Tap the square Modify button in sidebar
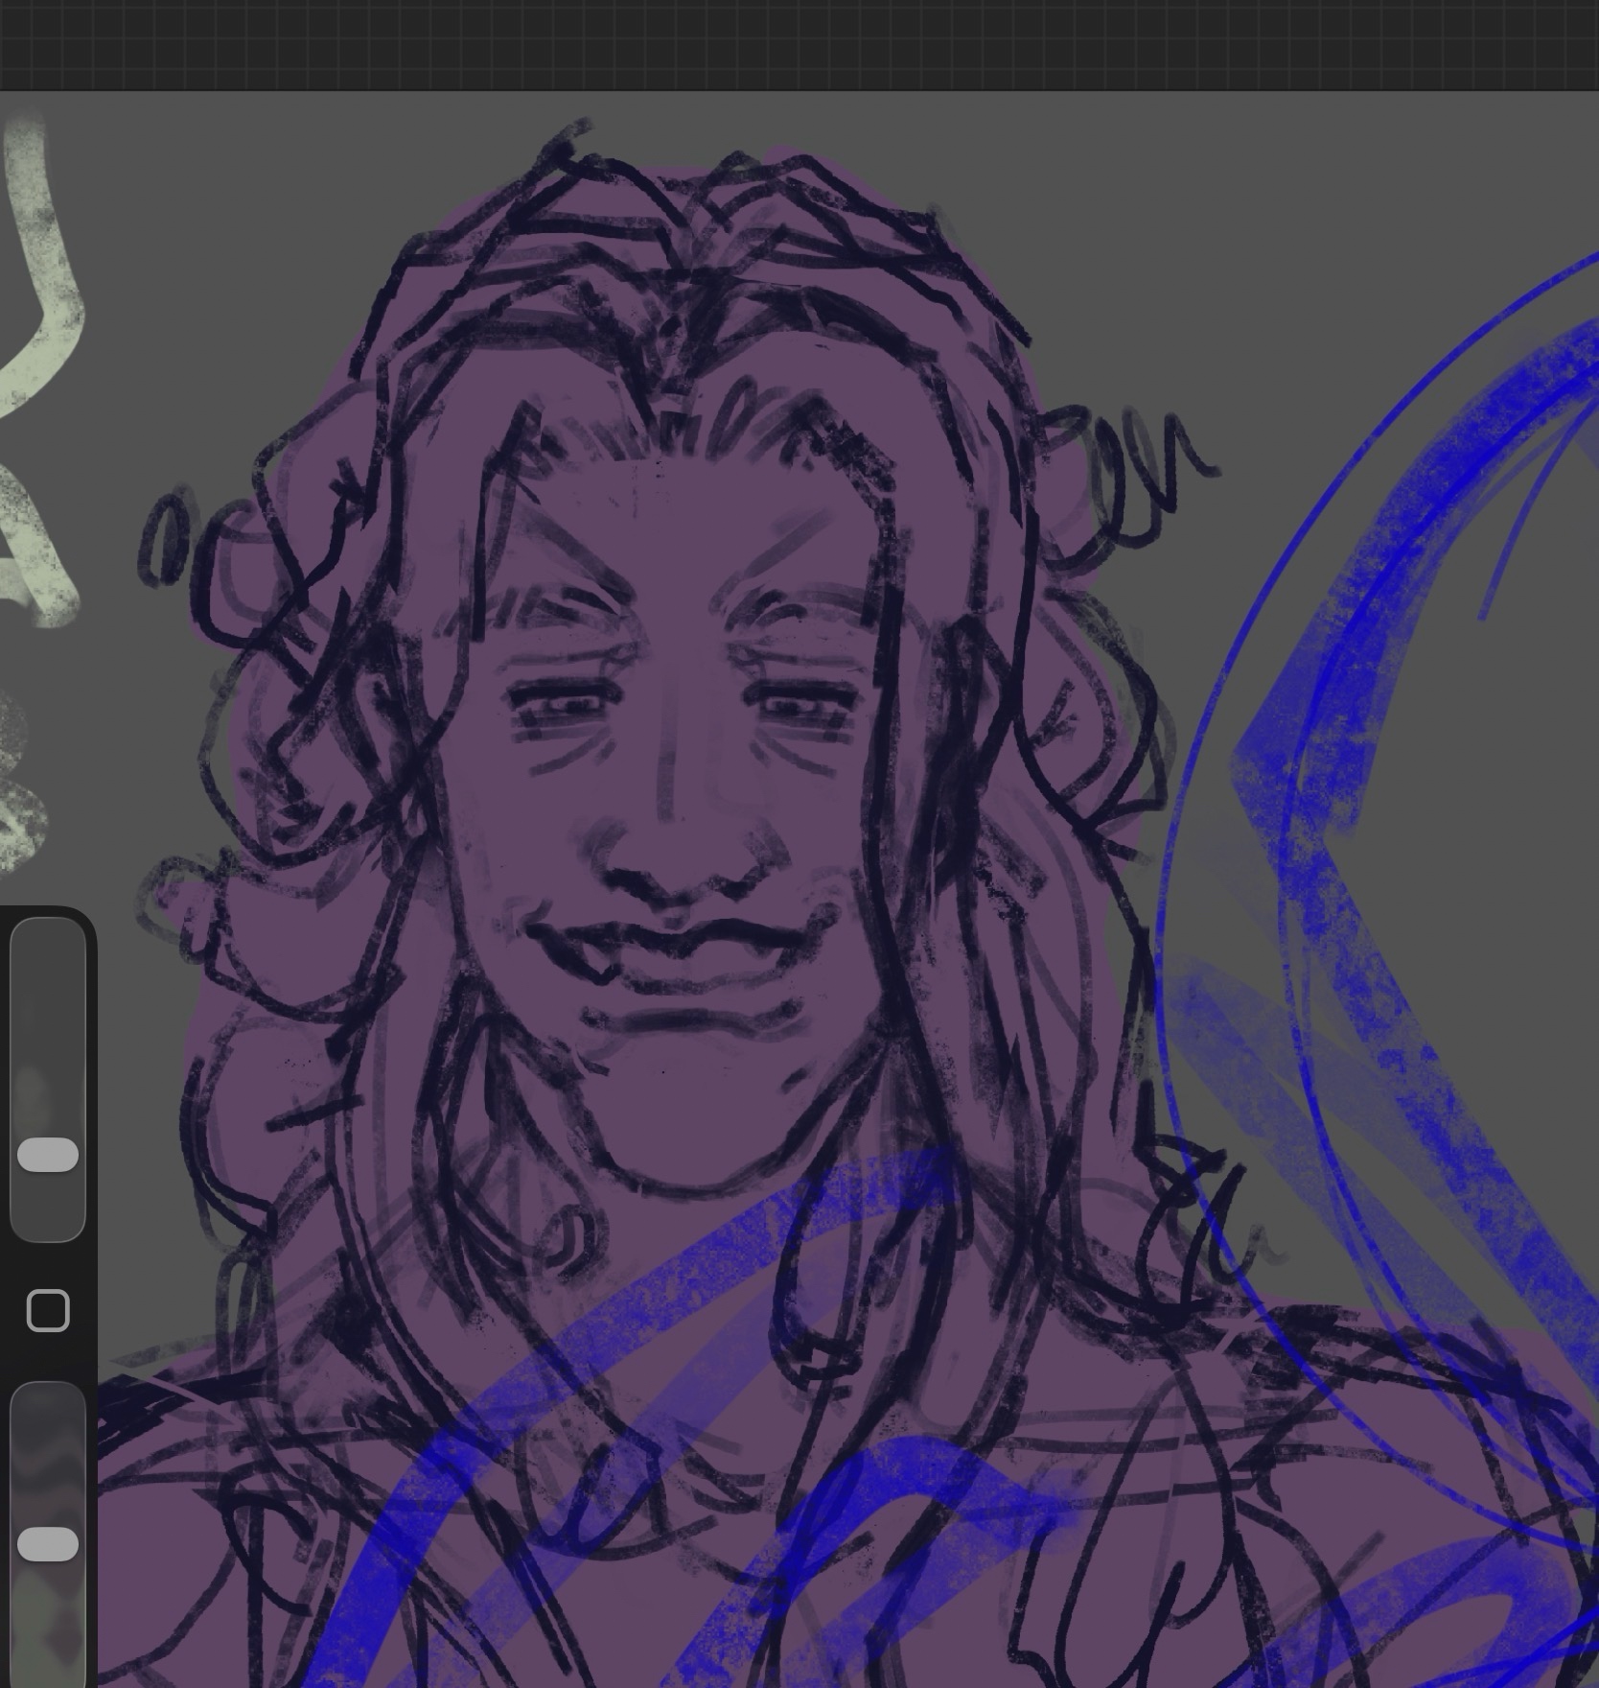Image resolution: width=1599 pixels, height=1688 pixels. click(48, 1310)
